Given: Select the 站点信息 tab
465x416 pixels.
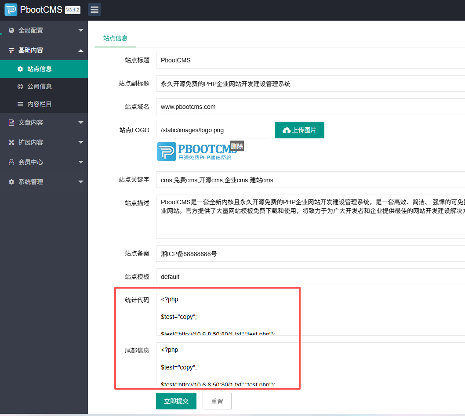Looking at the screenshot, I should click(115, 38).
